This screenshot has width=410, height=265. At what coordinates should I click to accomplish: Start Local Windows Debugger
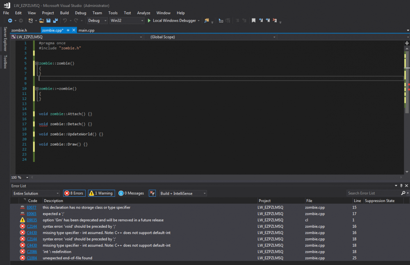(173, 20)
